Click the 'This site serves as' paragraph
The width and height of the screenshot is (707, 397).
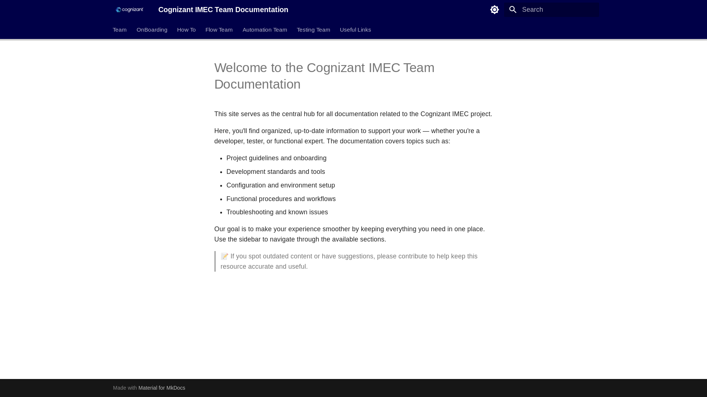tap(353, 114)
